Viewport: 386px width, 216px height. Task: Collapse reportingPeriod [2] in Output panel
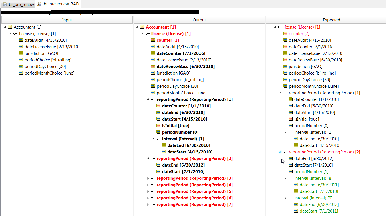coord(148,159)
